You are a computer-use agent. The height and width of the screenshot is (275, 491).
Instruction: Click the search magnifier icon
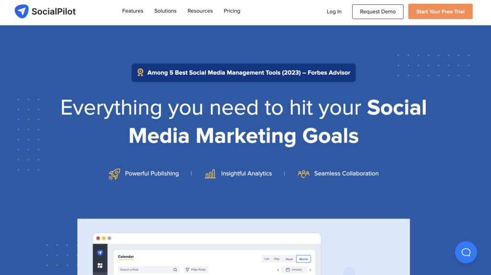(175, 270)
